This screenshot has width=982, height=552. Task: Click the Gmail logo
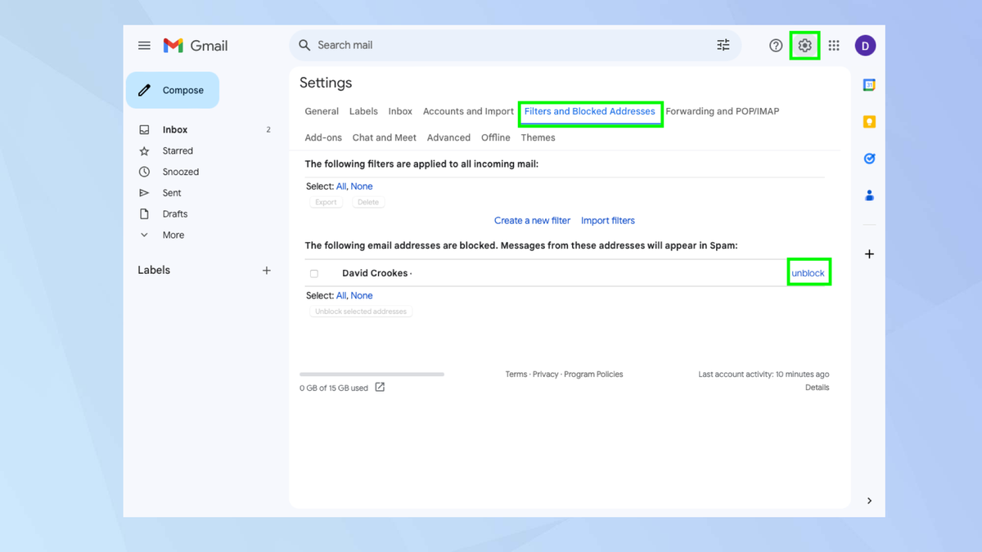click(195, 46)
